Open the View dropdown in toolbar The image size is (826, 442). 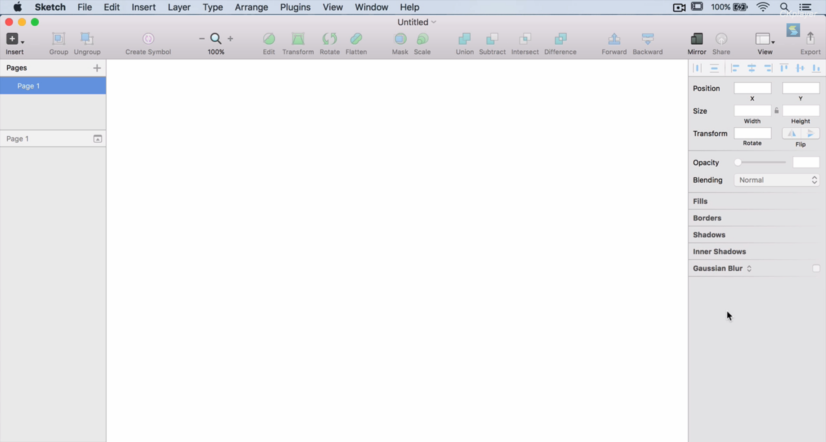tap(765, 39)
